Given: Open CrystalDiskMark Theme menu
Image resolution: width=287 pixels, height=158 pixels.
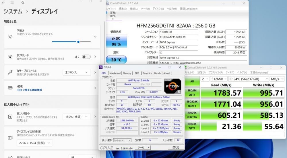Looking at the screenshot, I should [230, 72].
